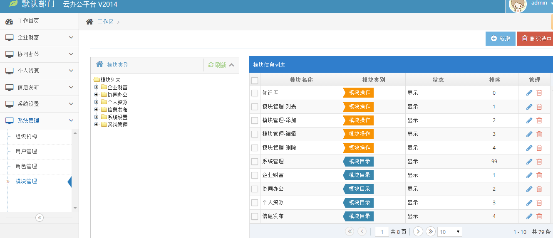Delete the 信息发布 table row

(x=539, y=216)
